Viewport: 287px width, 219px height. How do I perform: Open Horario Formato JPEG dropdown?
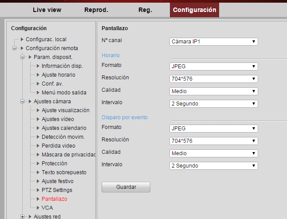coord(214,66)
